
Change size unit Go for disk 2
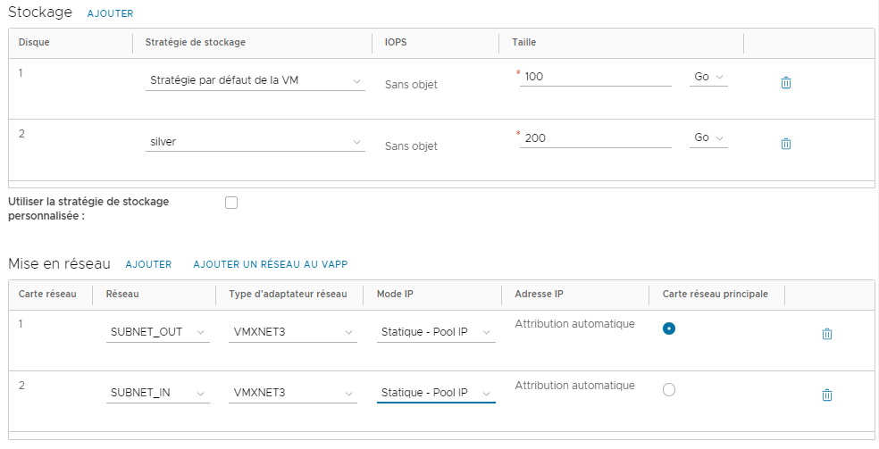(x=708, y=137)
